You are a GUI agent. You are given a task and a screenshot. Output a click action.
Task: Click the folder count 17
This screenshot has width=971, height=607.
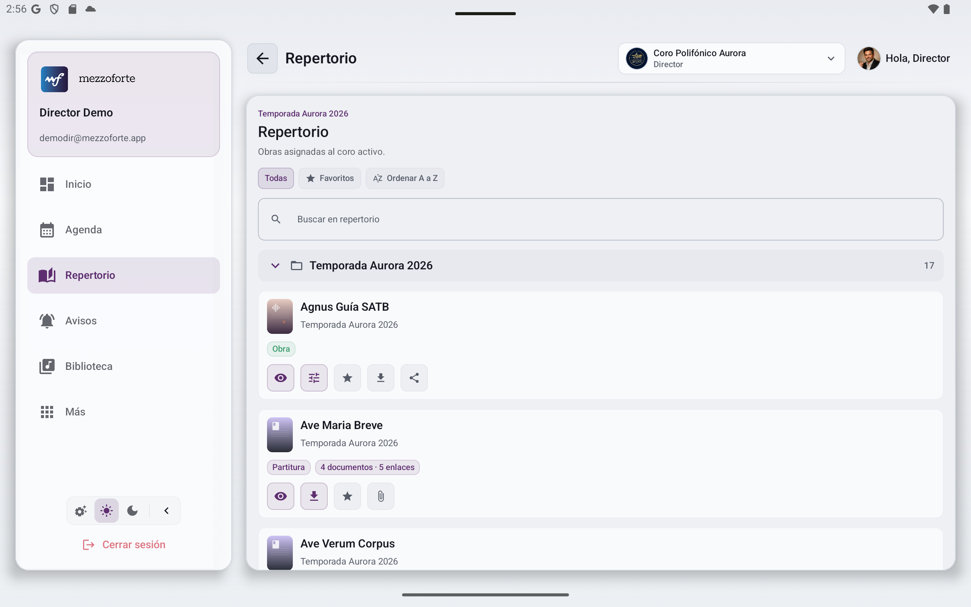click(x=929, y=266)
